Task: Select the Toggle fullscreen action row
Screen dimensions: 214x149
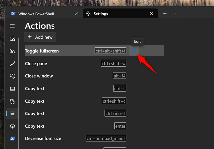Action: [x=94, y=51]
